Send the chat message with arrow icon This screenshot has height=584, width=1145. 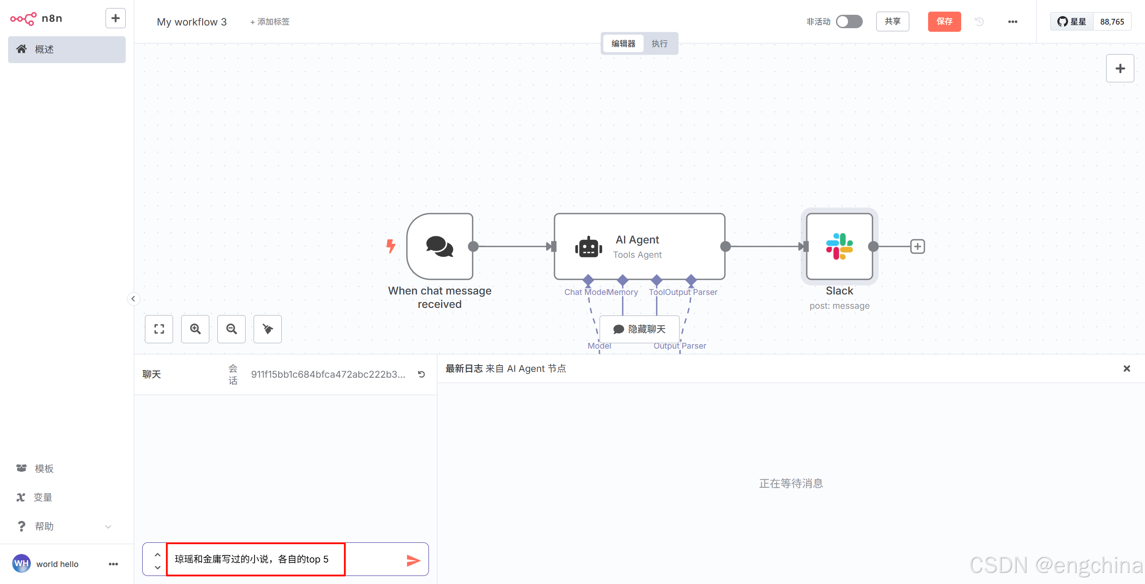pos(413,560)
